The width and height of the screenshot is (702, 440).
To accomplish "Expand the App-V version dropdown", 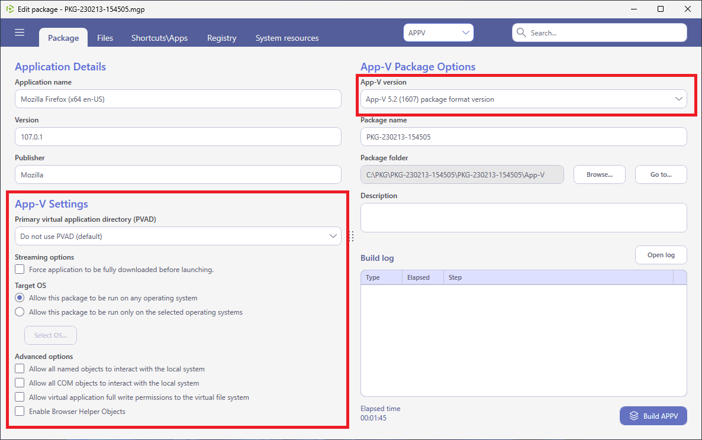I will 524,99.
